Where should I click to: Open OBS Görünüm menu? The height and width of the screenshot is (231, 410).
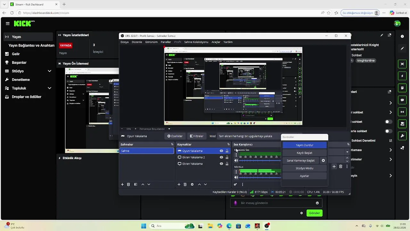[151, 42]
